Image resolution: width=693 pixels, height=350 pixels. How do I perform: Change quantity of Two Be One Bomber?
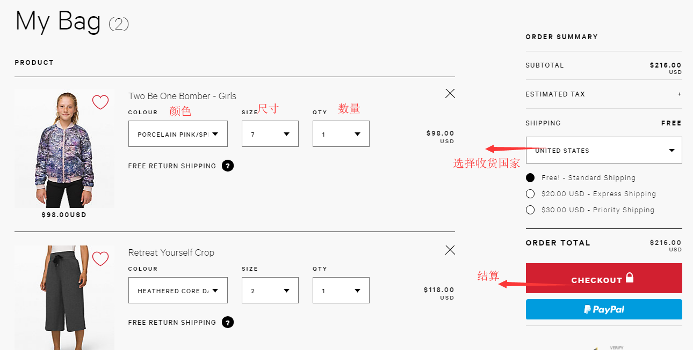click(x=341, y=134)
